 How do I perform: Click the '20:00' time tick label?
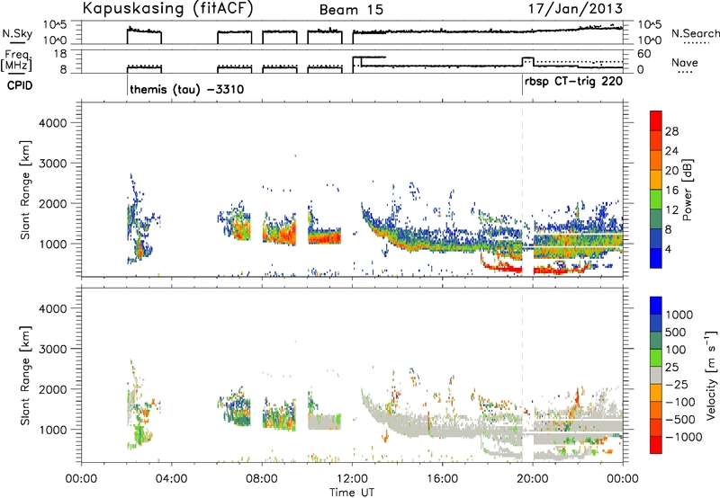point(533,479)
